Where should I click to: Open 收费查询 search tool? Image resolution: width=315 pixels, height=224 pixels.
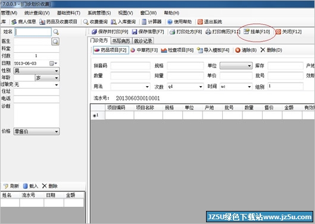[x=95, y=21]
